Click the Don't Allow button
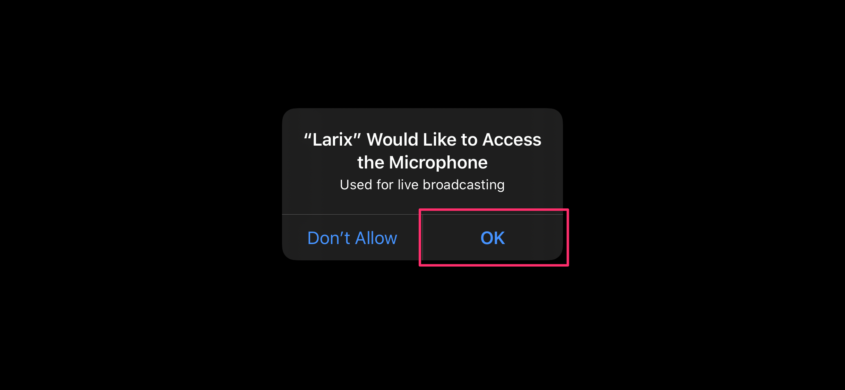This screenshot has width=845, height=390. point(352,237)
